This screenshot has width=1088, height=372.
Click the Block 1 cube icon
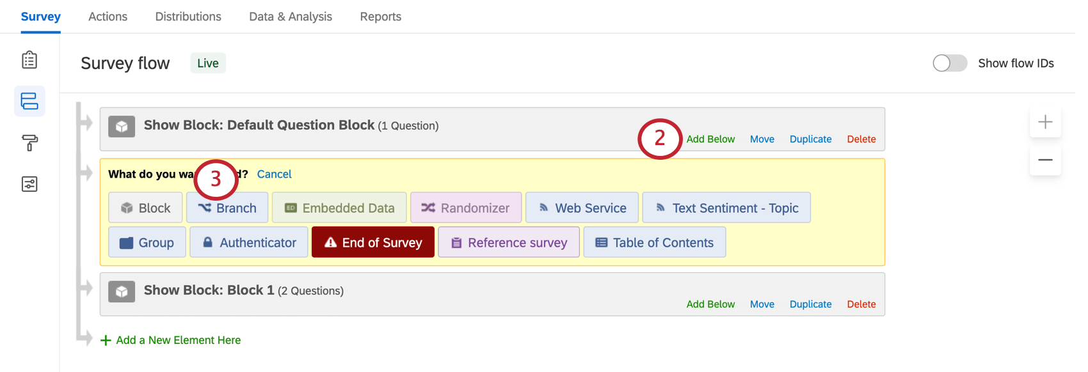[122, 291]
